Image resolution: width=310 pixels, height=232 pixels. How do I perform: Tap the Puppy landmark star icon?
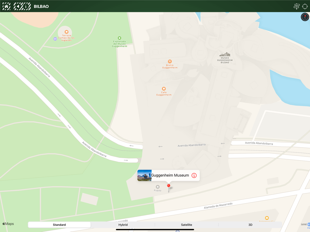tap(157, 187)
